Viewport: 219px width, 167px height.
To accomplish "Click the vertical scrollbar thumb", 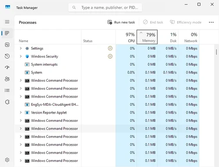I will (x=216, y=52).
